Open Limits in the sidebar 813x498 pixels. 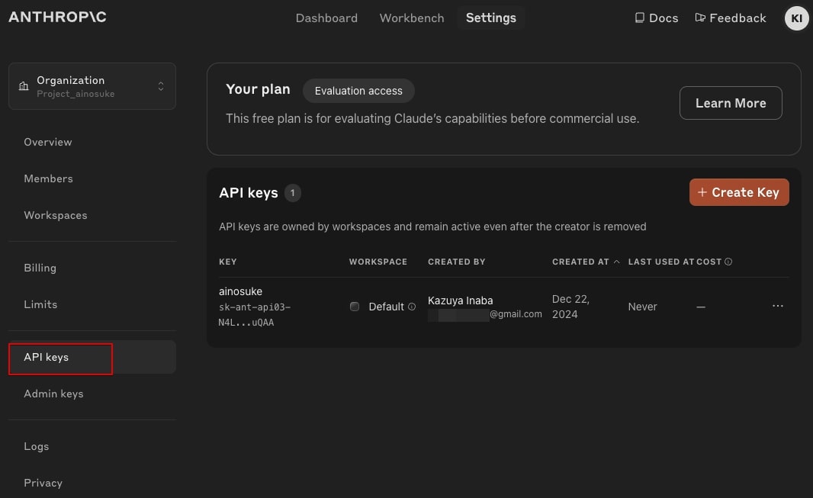pyautogui.click(x=40, y=305)
